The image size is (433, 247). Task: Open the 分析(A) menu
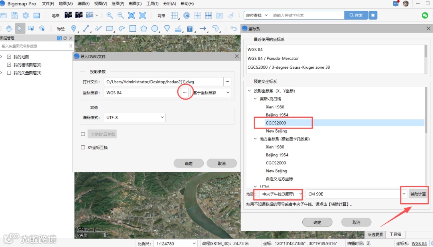170,4
